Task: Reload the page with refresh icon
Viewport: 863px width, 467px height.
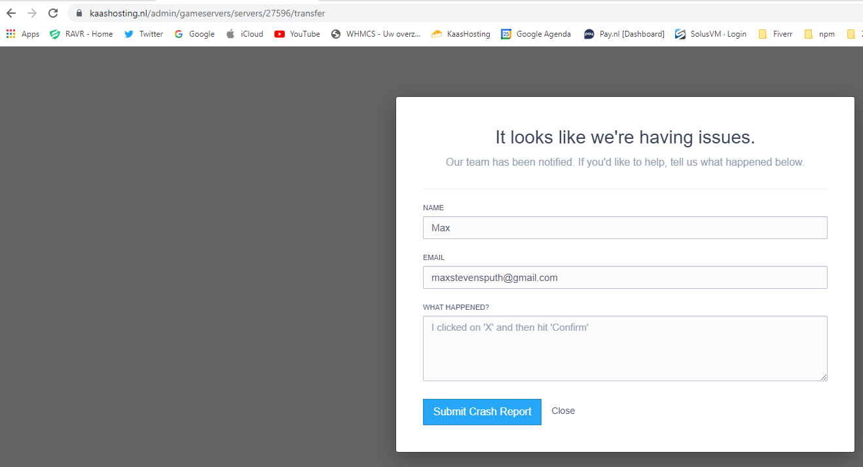Action: point(54,13)
